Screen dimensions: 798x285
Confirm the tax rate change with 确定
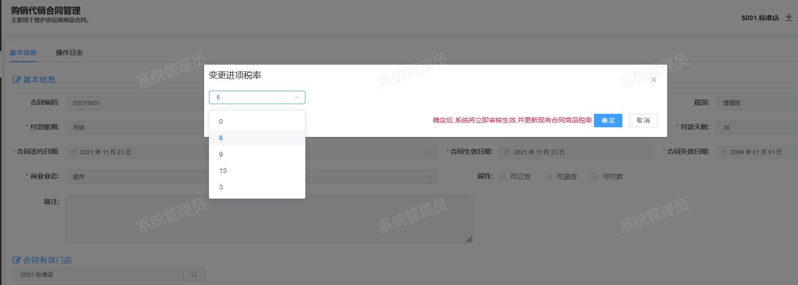(x=608, y=121)
